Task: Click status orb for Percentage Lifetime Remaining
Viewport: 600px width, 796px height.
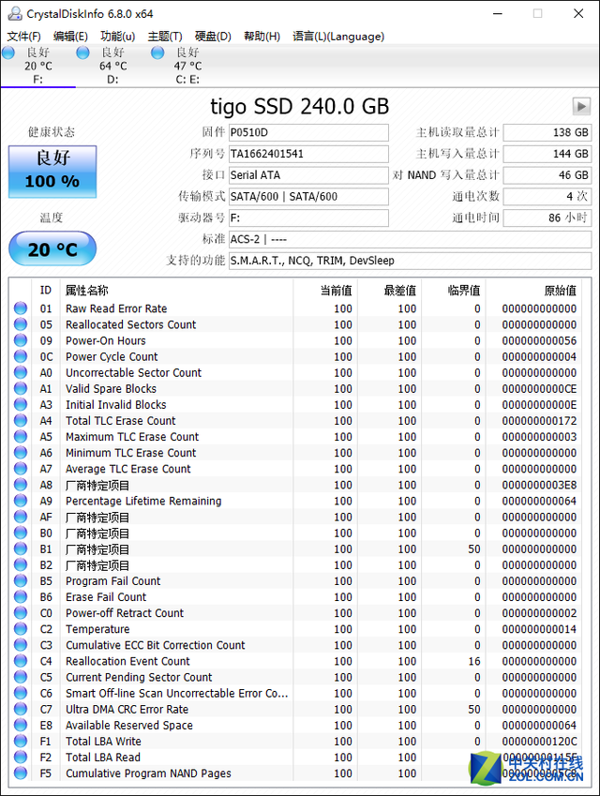Action: click(21, 501)
